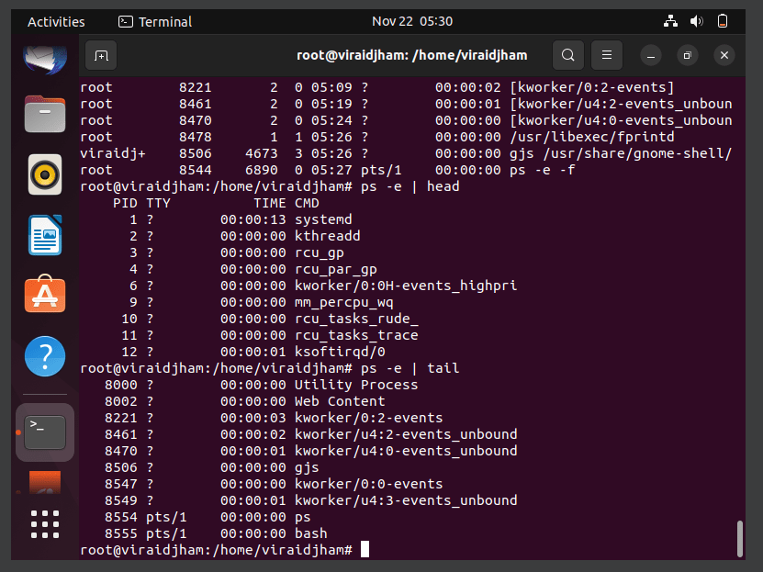Open the Activities overview
The image size is (763, 572).
coord(56,22)
